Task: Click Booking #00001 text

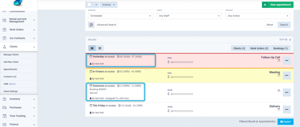Action: (x=98, y=89)
